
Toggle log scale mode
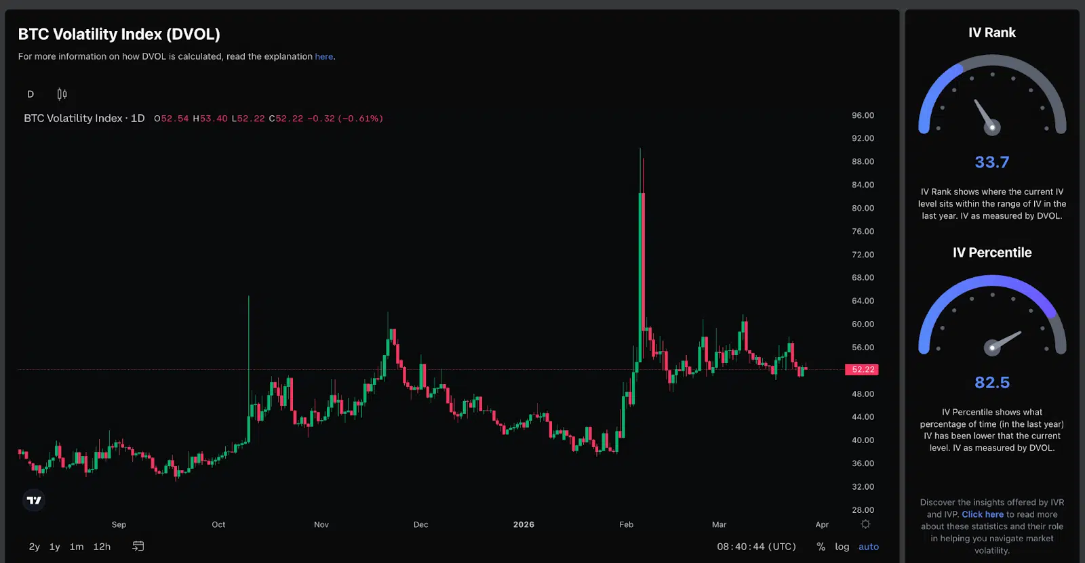(x=842, y=547)
